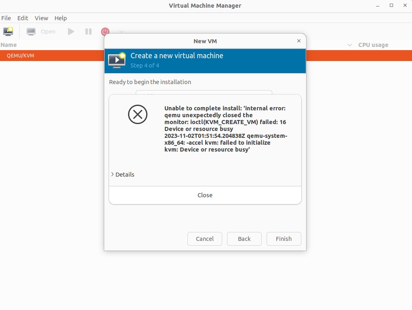
Task: Close the error message dialog
Action: click(205, 195)
